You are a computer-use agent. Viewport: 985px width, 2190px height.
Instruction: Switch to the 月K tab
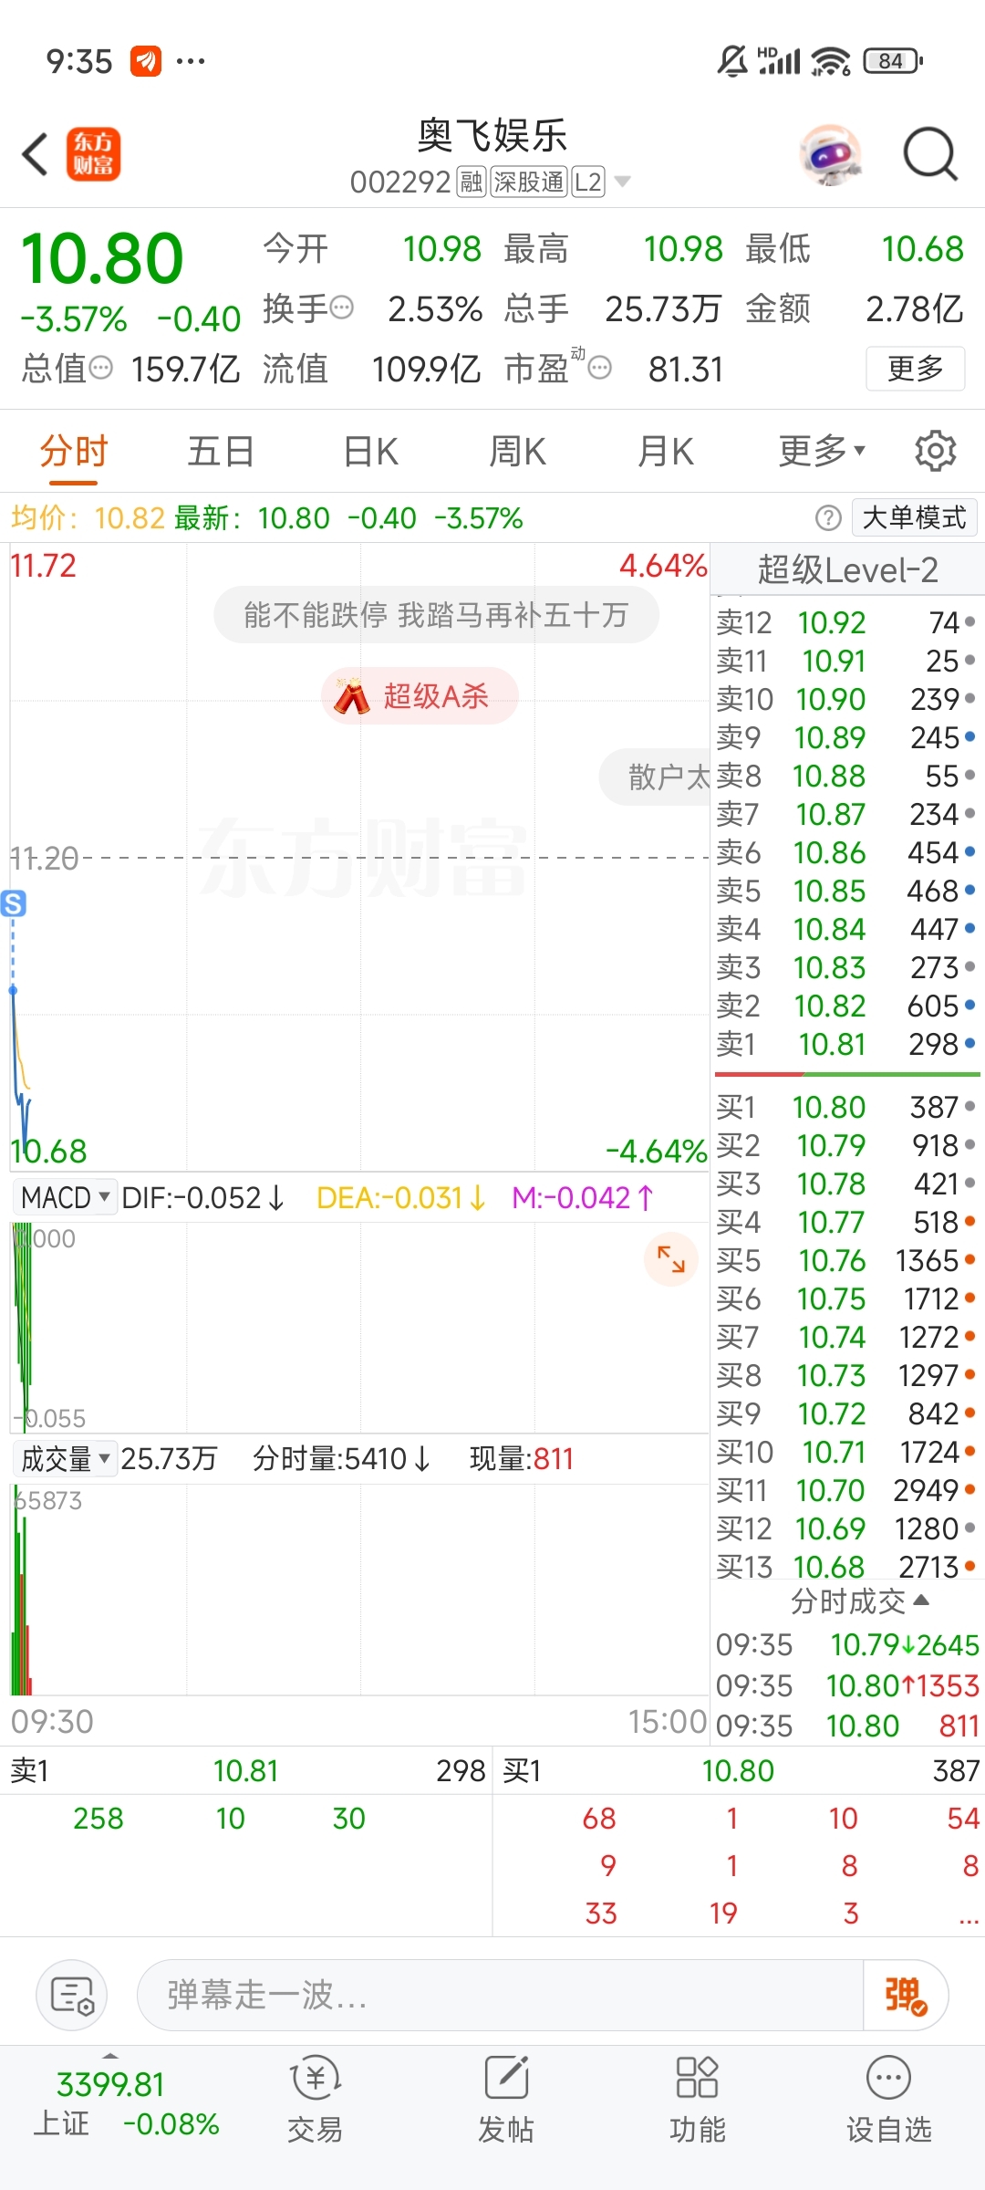(x=666, y=451)
